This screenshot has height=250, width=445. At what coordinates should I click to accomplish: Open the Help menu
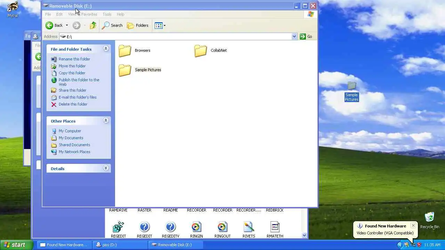tap(120, 14)
